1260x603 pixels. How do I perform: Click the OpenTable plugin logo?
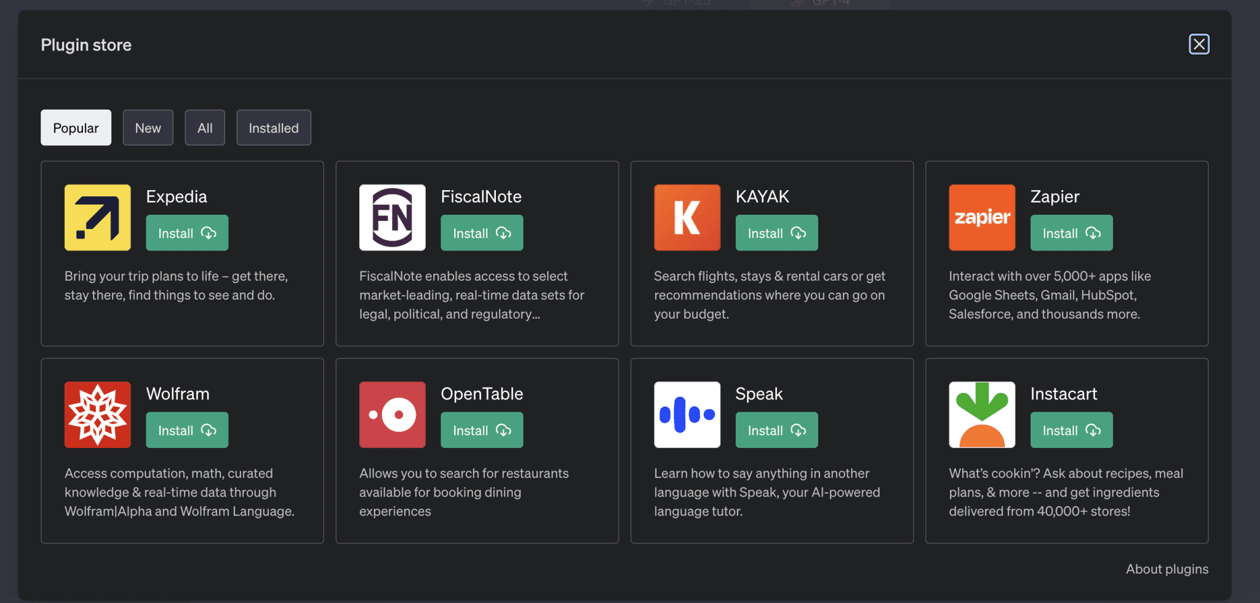[x=392, y=414]
